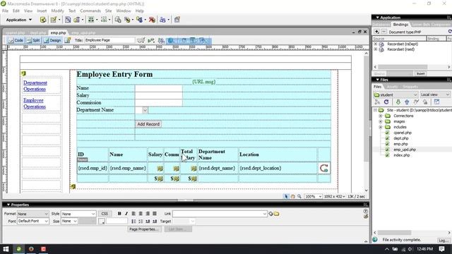The height and width of the screenshot is (254, 452).
Task: Click the Point to File target icon
Action: [x=270, y=214]
